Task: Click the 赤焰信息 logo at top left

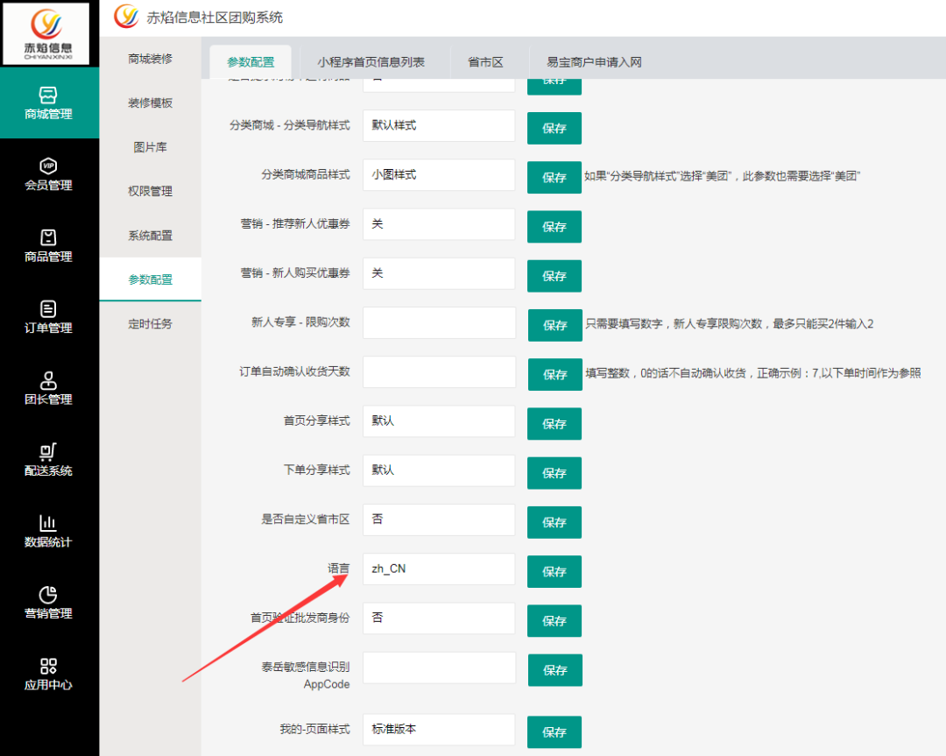Action: 46,33
